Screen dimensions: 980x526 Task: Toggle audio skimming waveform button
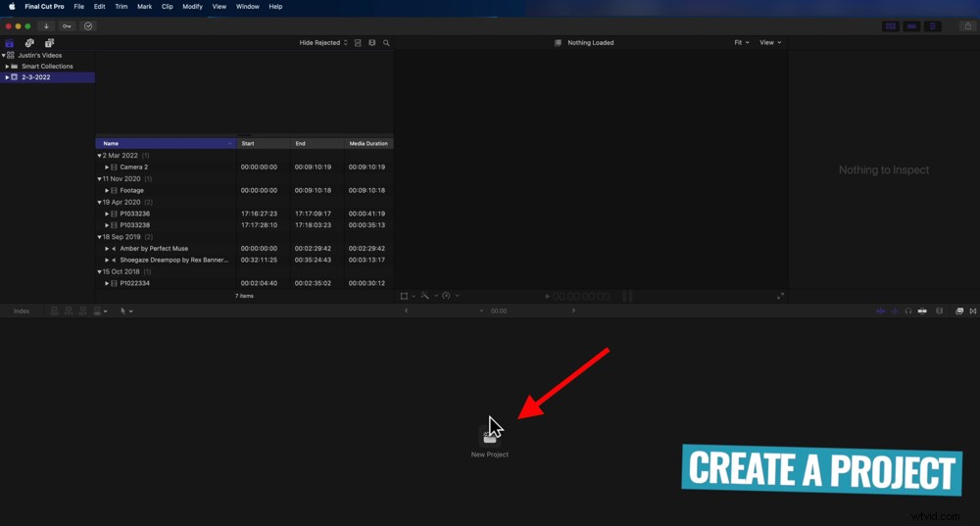click(895, 311)
